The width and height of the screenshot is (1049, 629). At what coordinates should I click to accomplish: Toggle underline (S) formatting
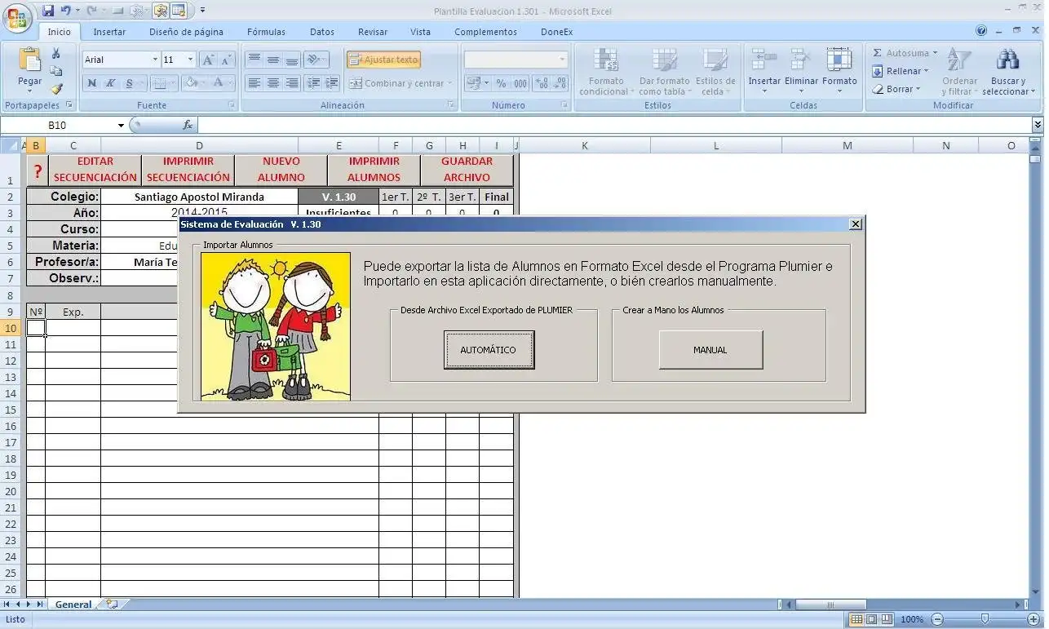130,82
